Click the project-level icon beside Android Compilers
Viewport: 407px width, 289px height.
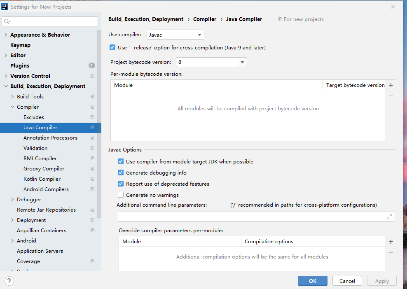coord(92,189)
